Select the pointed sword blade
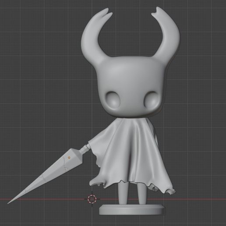This screenshot has width=226, height=226. point(46,176)
